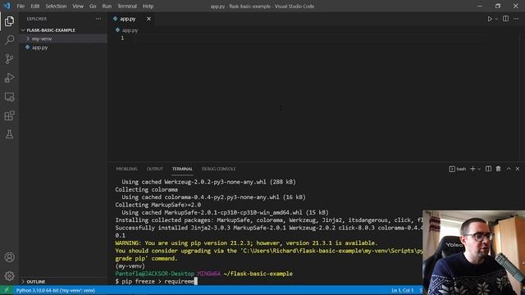Click EXPLORER panel title
The width and height of the screenshot is (525, 295).
(x=36, y=19)
